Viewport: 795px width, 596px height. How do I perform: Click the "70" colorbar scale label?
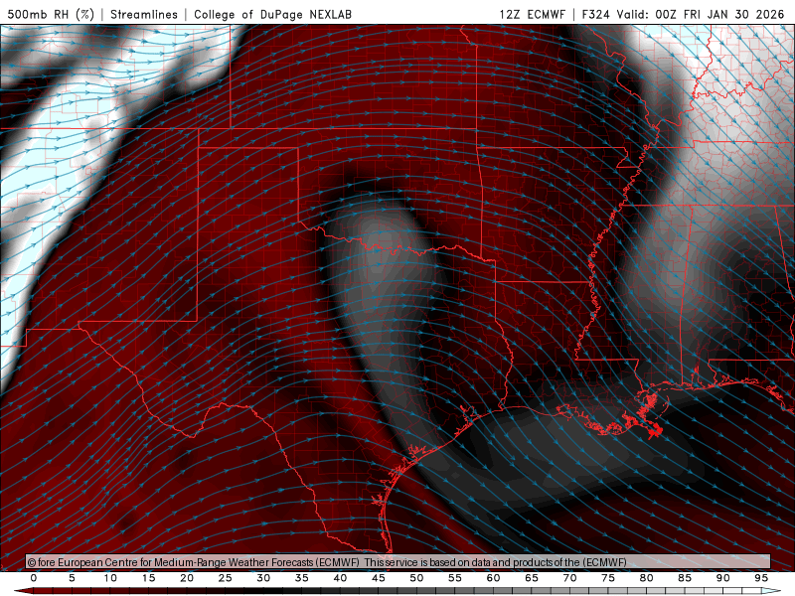pyautogui.click(x=569, y=578)
